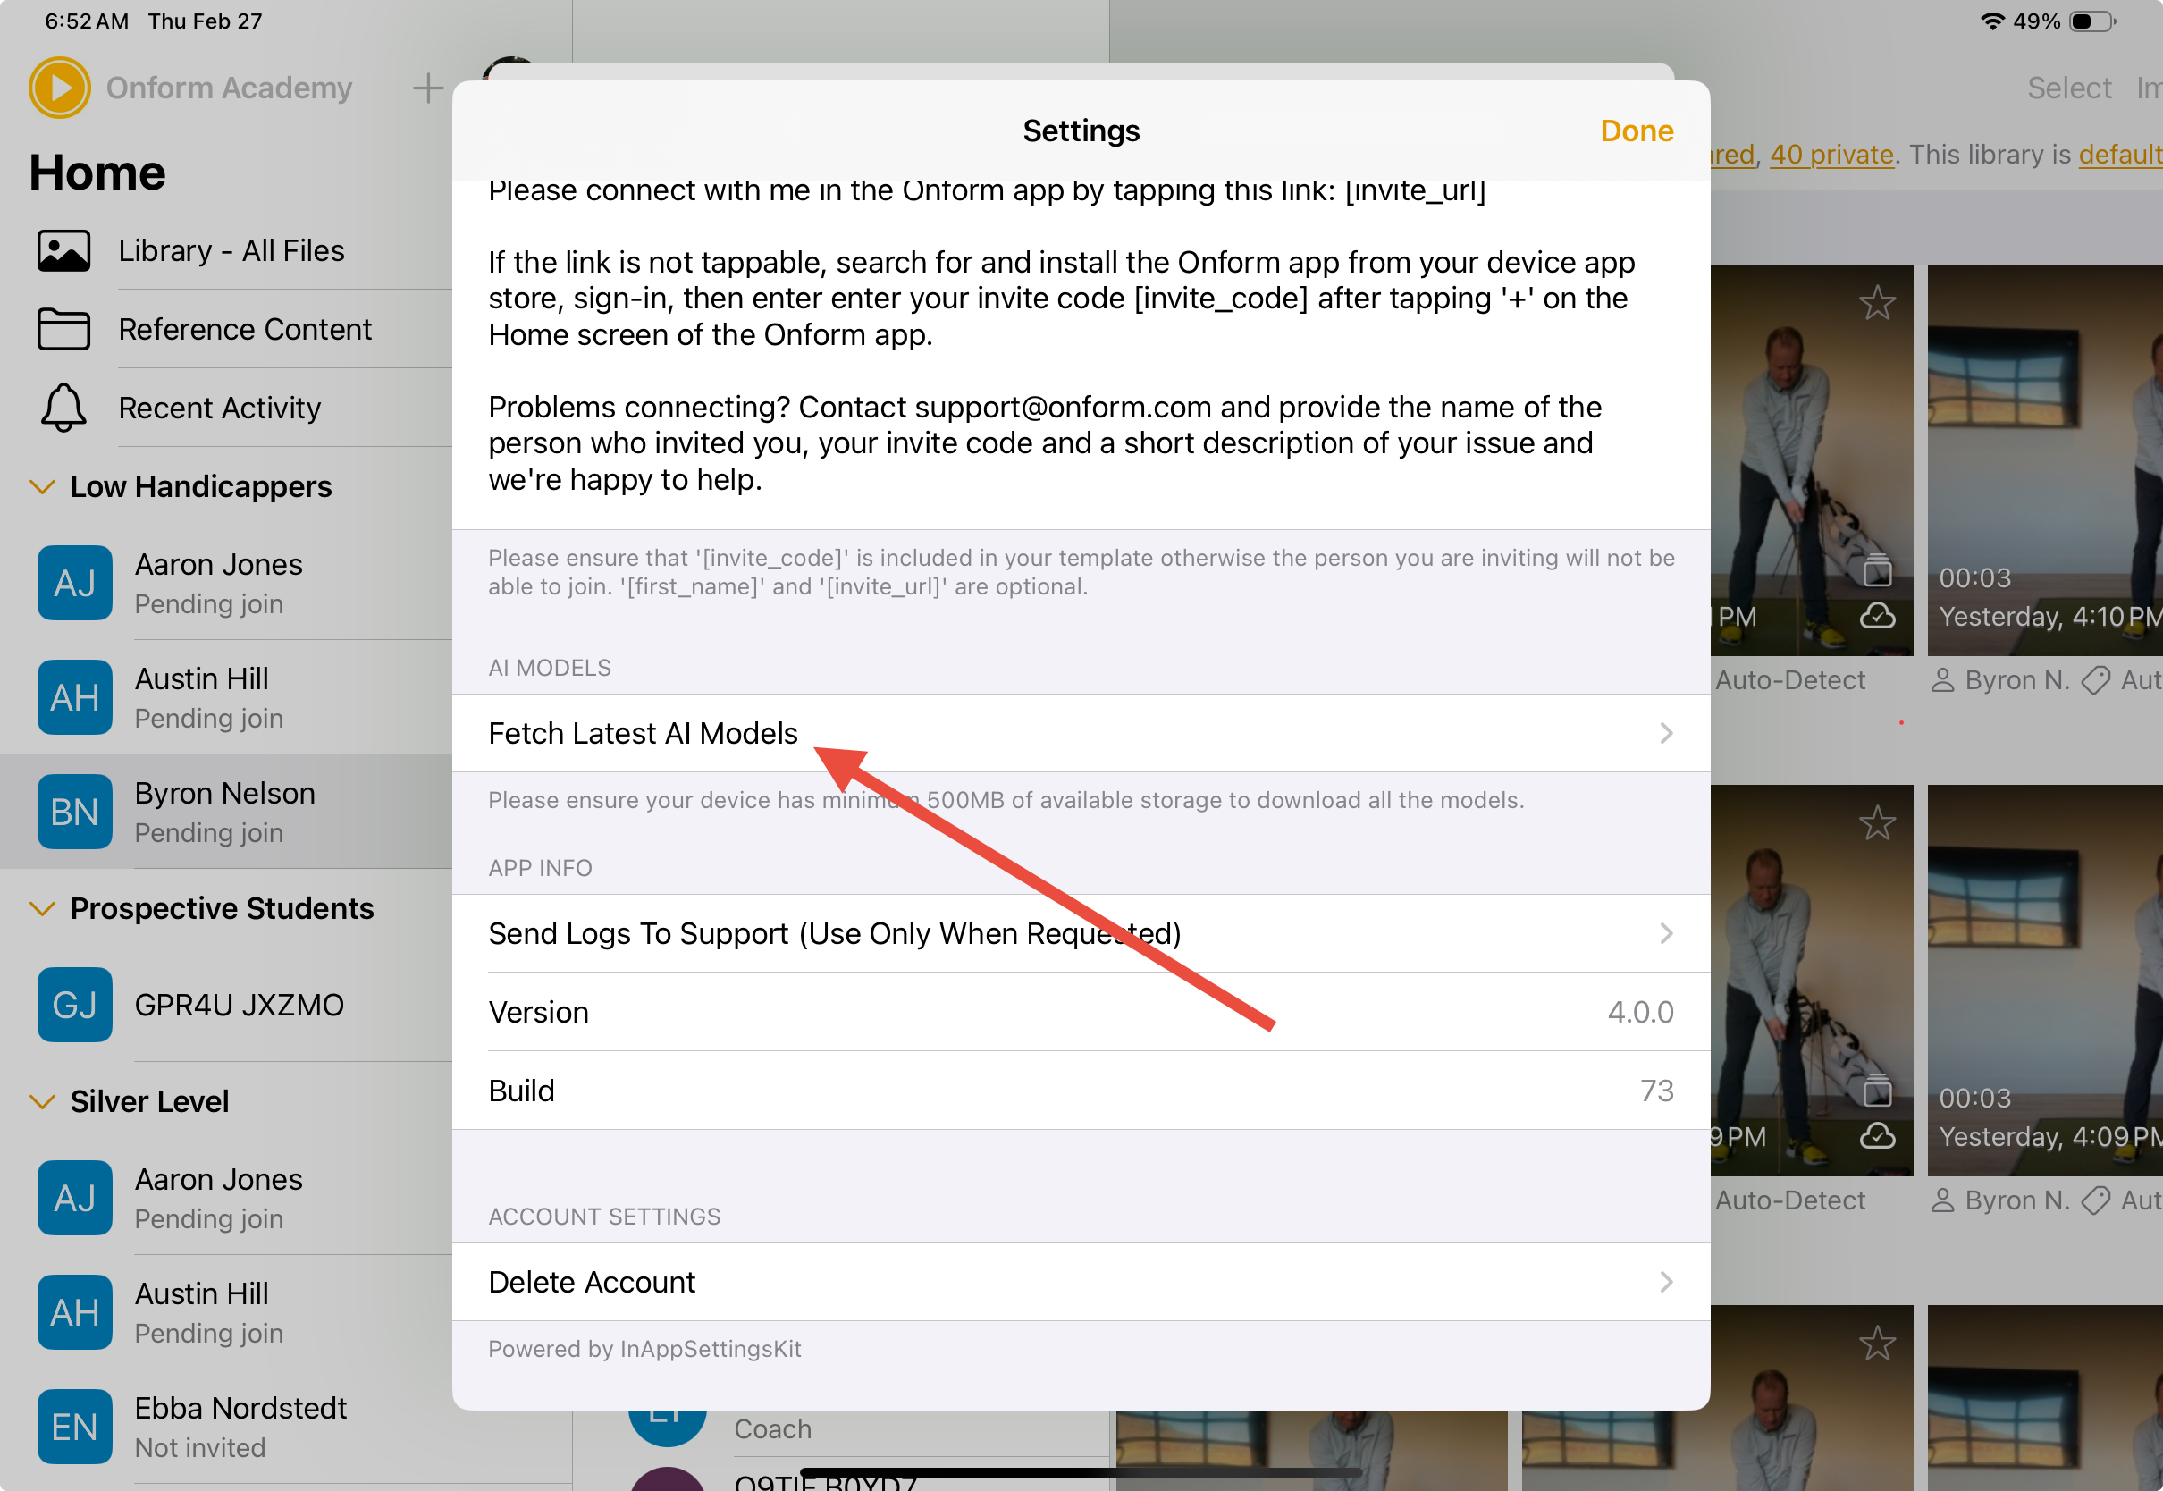Collapse the Low Handicappers group
This screenshot has width=2163, height=1491.
(x=42, y=487)
